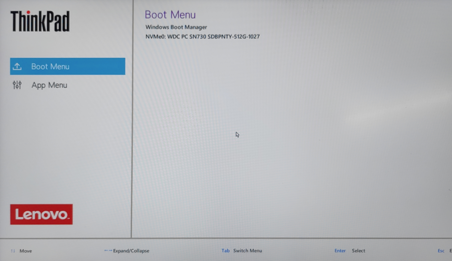Boot from Windows Boot Manager
Viewport: 452px width, 261px height.
pos(176,27)
